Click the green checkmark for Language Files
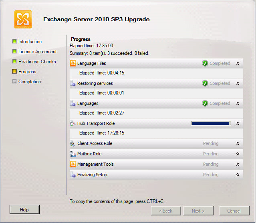 (x=205, y=63)
